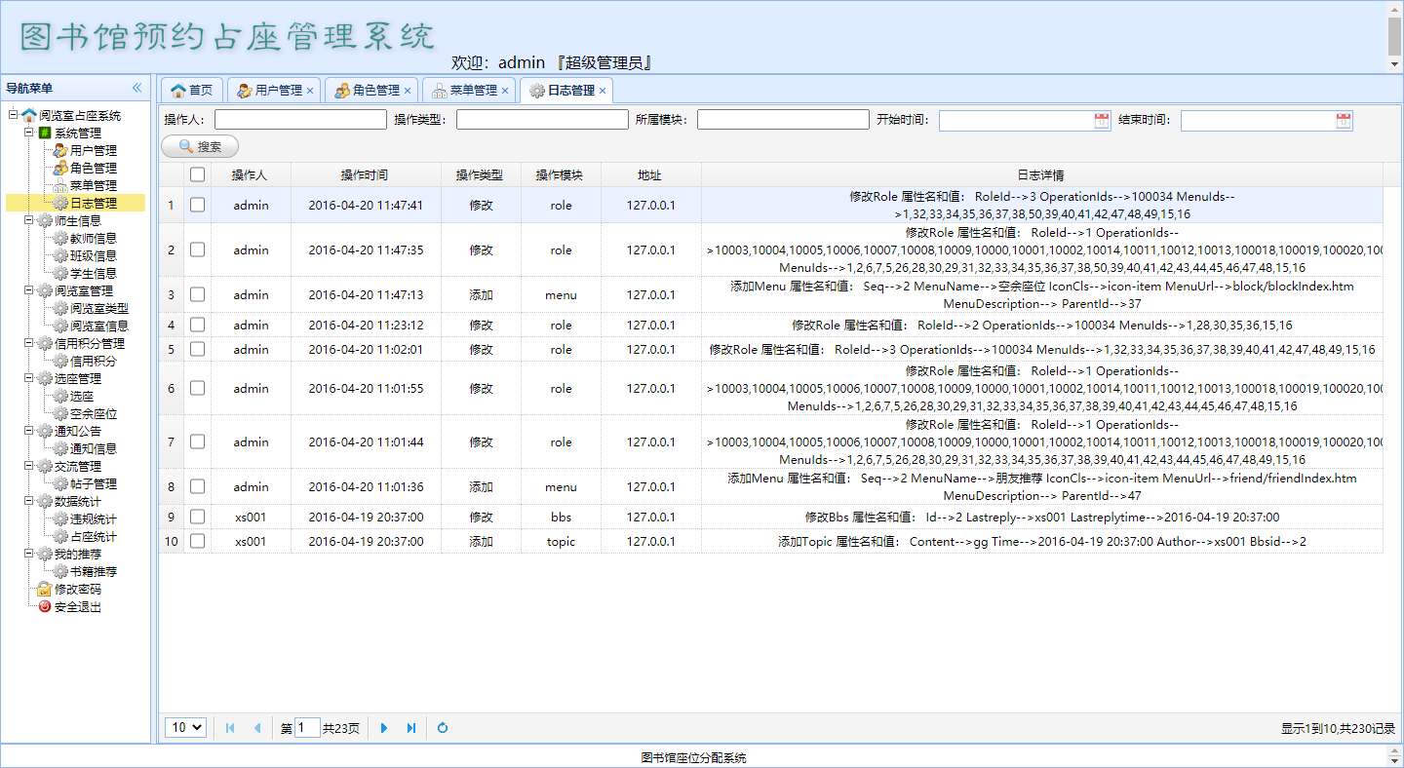Collapse the navigation panel with double-arrow icon

(x=137, y=88)
